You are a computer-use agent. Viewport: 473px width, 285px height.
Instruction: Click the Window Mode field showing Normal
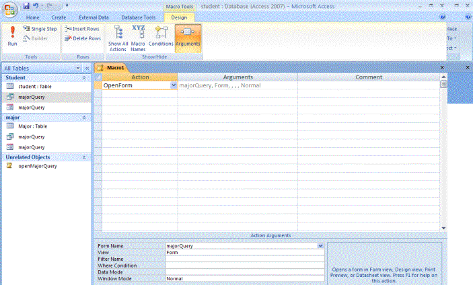[245, 279]
